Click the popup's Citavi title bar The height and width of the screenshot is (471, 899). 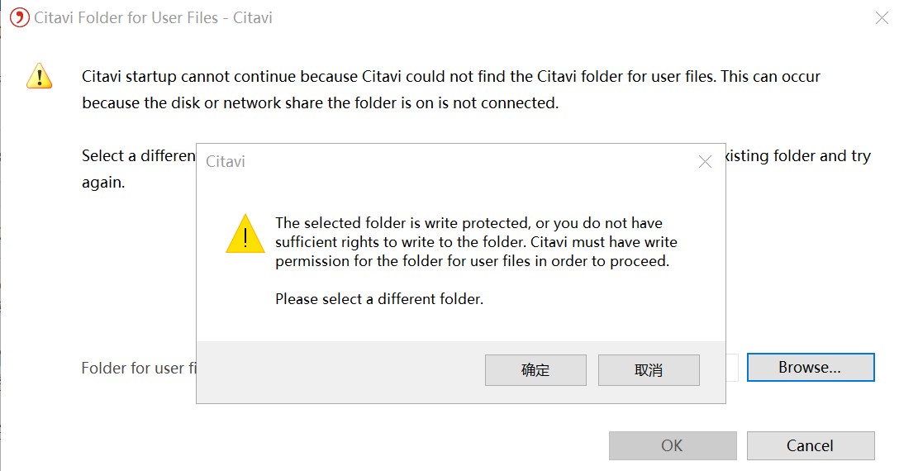(413, 161)
